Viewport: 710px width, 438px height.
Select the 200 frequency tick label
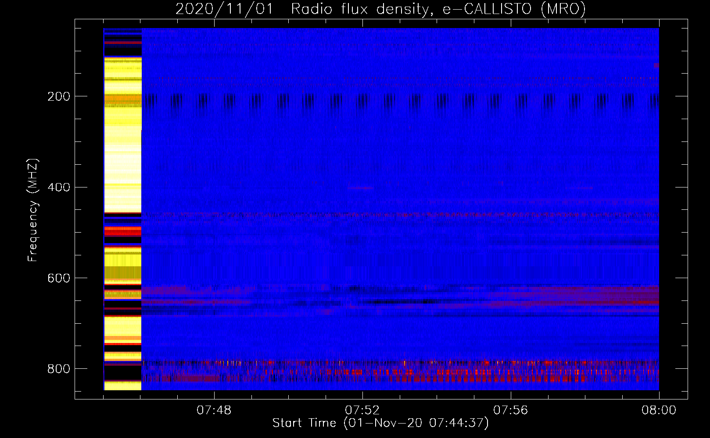click(59, 96)
